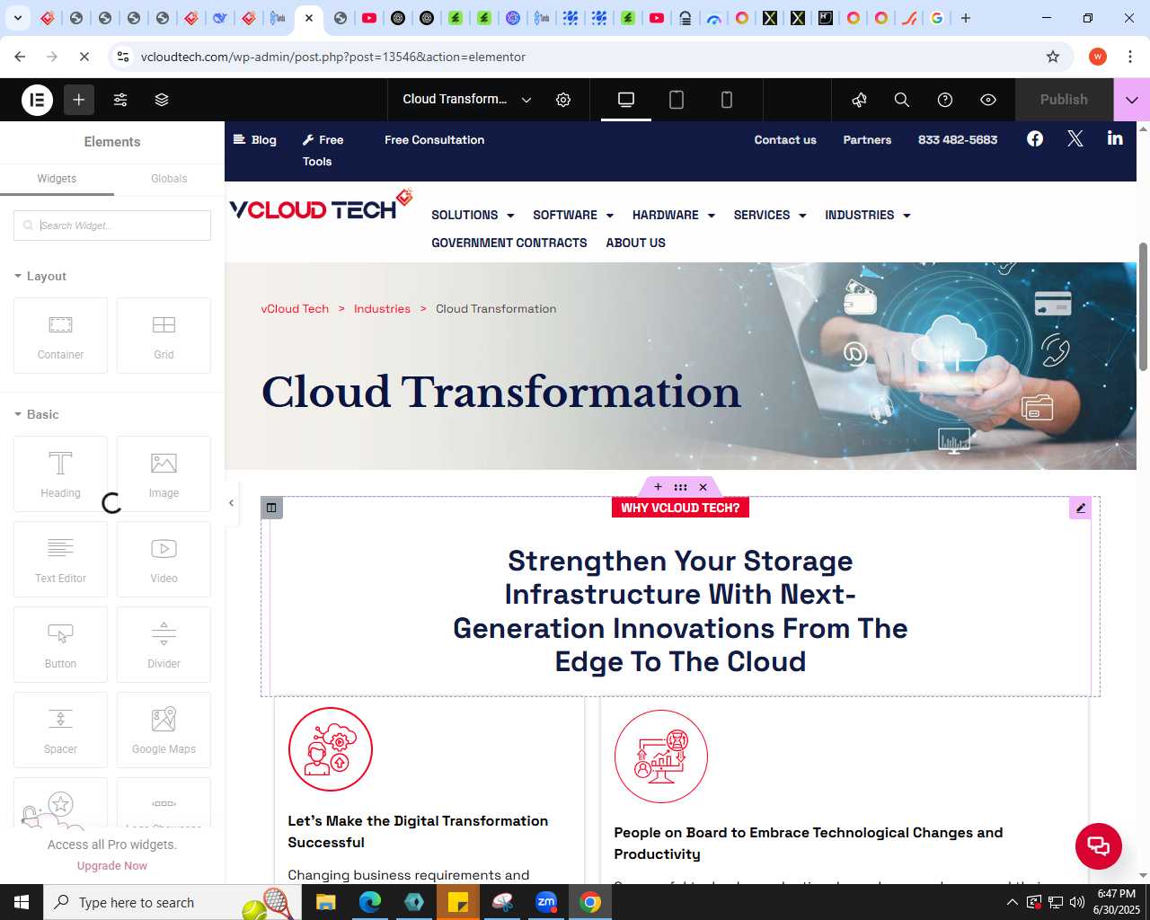Open Publish options dropdown arrow
This screenshot has height=920, width=1150.
(x=1132, y=100)
